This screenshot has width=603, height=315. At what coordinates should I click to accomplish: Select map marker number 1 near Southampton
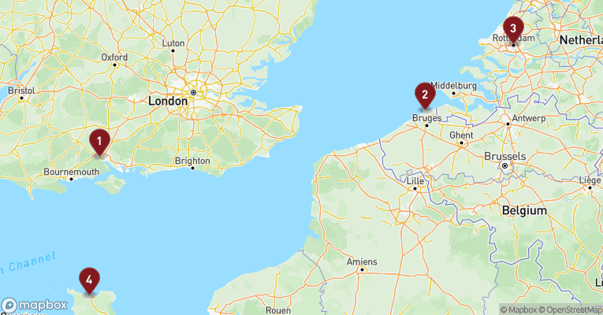(x=99, y=143)
